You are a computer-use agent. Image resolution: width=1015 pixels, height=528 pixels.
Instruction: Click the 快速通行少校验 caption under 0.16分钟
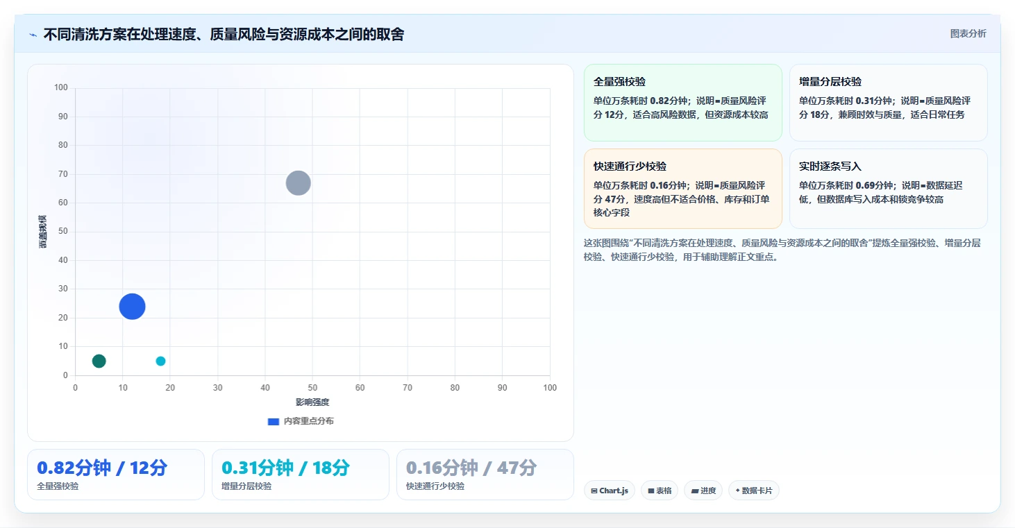(435, 486)
